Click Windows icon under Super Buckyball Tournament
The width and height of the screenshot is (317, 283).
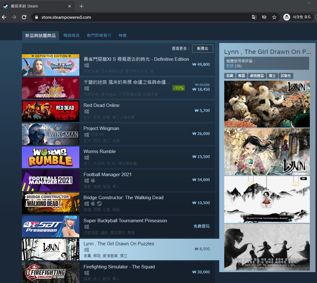87,227
